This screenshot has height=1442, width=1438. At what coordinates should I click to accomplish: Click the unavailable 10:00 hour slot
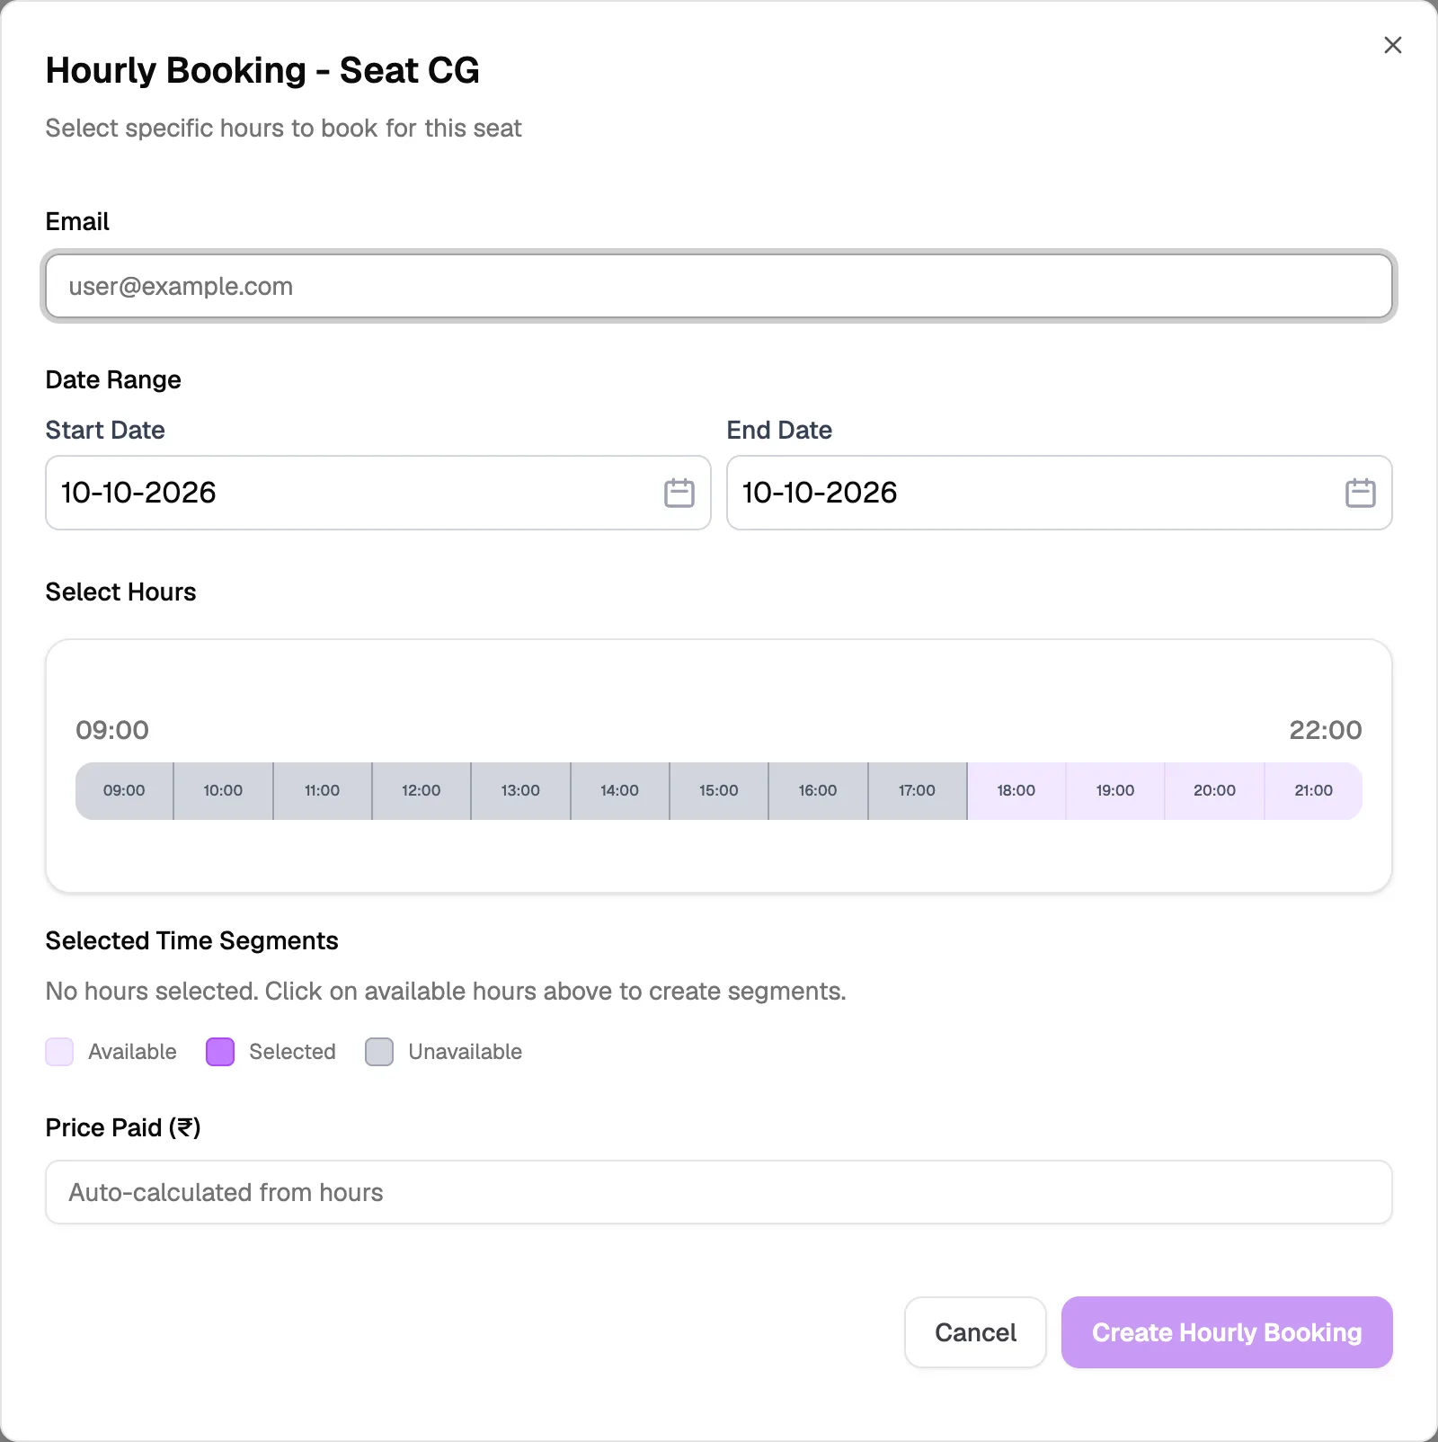coord(223,791)
